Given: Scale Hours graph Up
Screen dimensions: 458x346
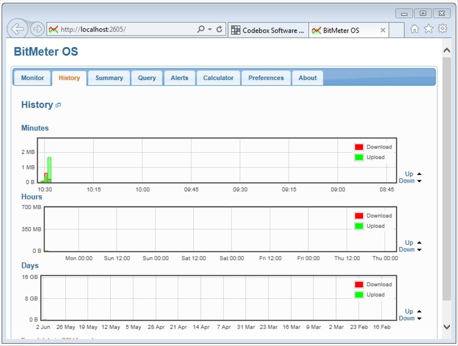Looking at the screenshot, I should pyautogui.click(x=409, y=243).
